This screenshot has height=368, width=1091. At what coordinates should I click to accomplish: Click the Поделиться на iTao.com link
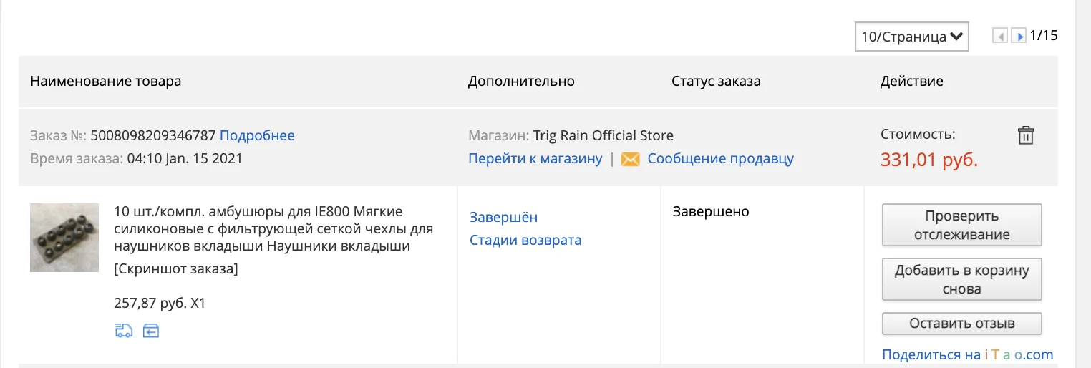[x=967, y=354]
